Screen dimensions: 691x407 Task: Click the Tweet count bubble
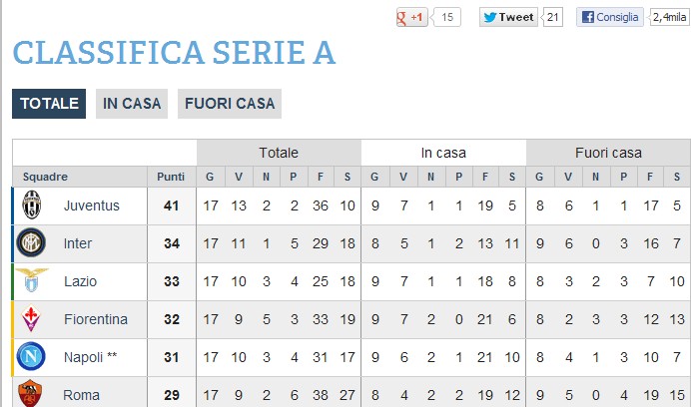tap(552, 17)
